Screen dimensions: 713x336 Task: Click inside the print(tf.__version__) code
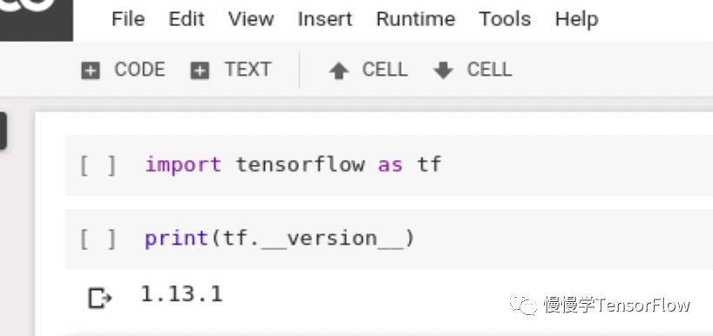[x=279, y=239]
